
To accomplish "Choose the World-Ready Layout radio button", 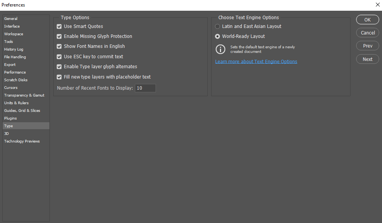I will 218,36.
